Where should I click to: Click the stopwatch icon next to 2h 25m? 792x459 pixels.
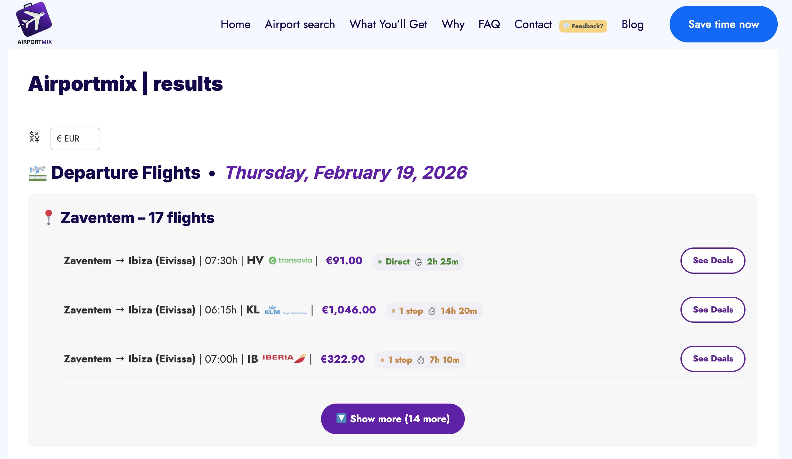point(418,261)
